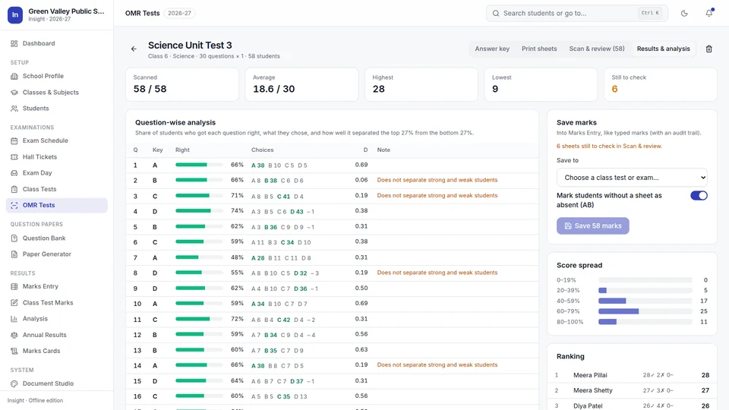This screenshot has width=729, height=410.
Task: Open the Save to dropdown
Action: tap(632, 178)
